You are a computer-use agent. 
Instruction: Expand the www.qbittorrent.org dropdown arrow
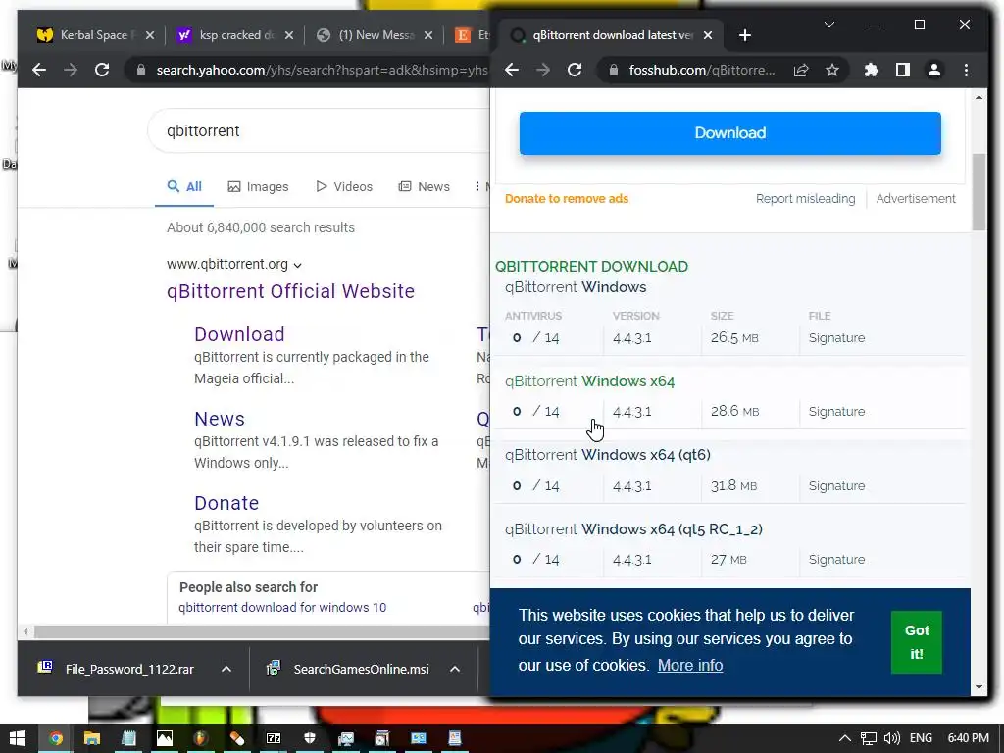click(298, 265)
